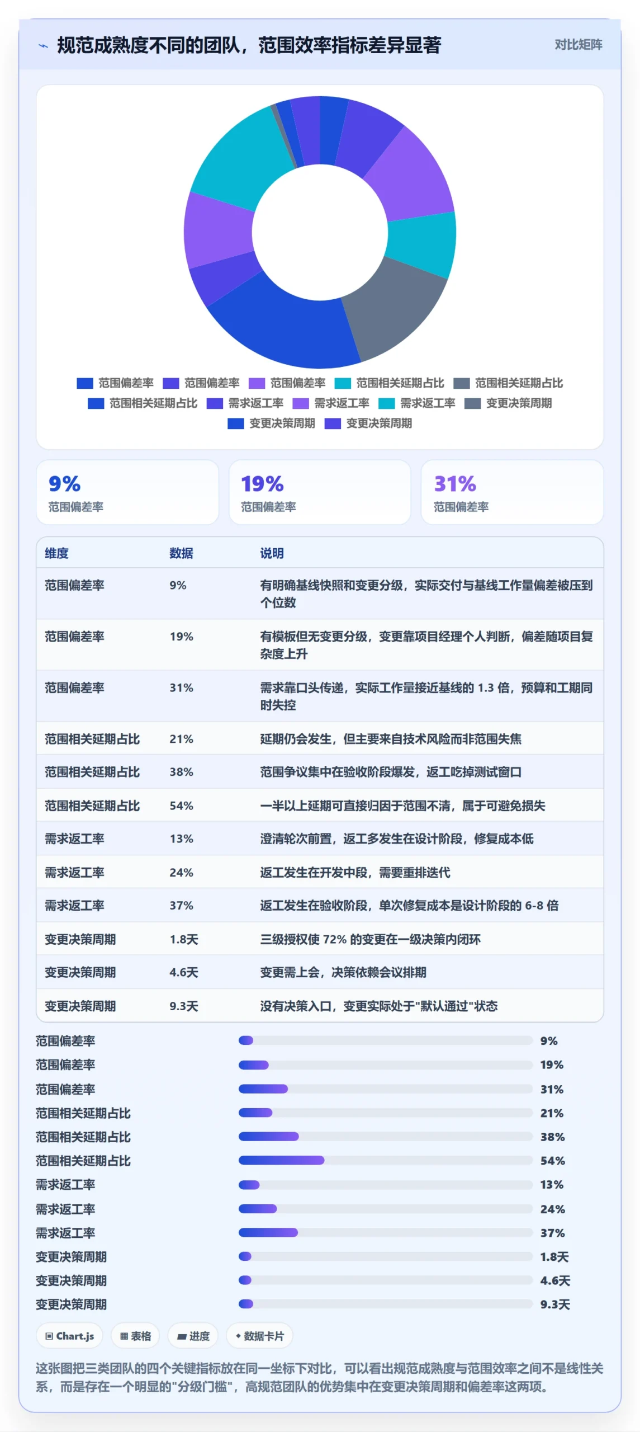Select the Chart.js tag

click(x=69, y=1336)
